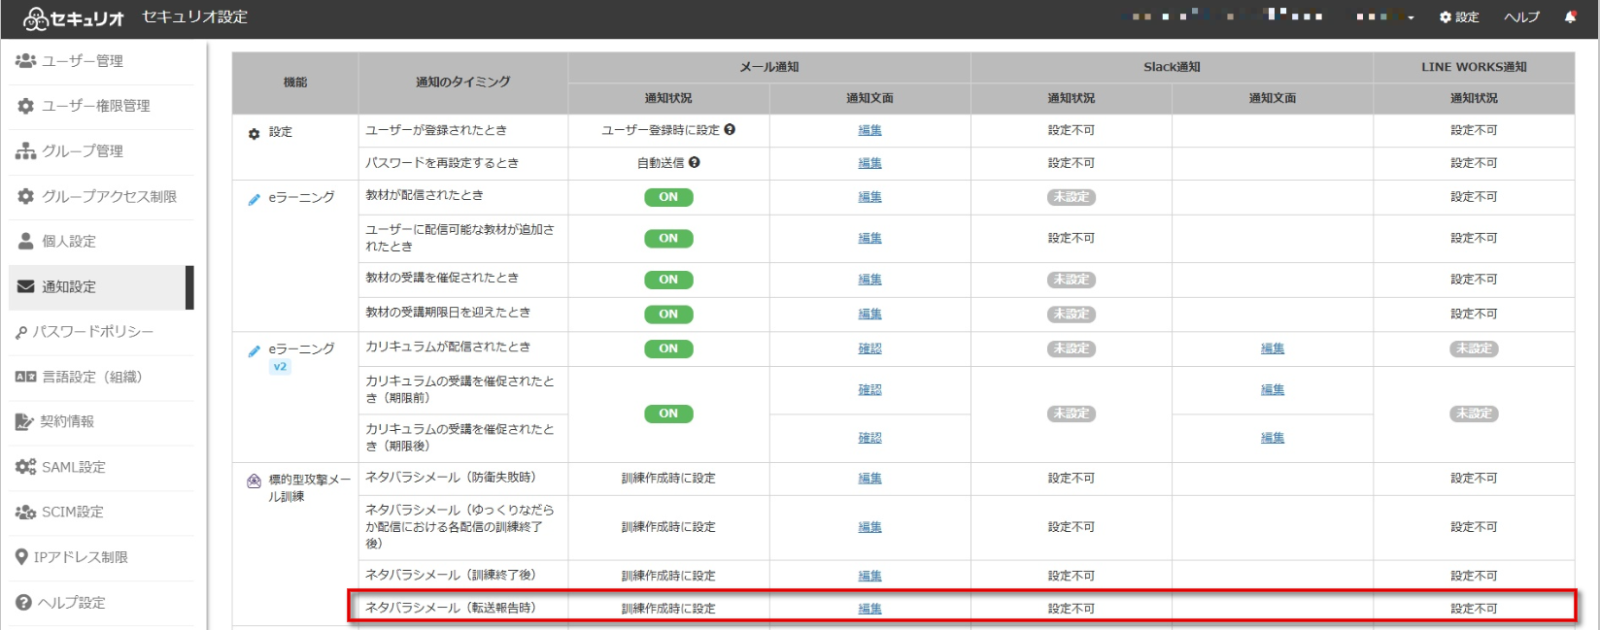1600x630 pixels.
Task: Toggle mail ON for 教材が配信されたとき
Action: click(668, 197)
